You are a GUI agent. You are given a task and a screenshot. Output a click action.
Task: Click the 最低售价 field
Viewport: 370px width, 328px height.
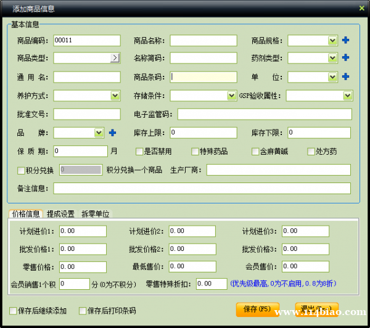pyautogui.click(x=192, y=266)
